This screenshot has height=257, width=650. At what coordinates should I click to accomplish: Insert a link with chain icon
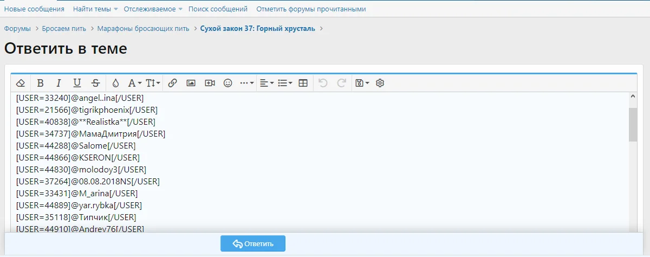[x=172, y=83]
